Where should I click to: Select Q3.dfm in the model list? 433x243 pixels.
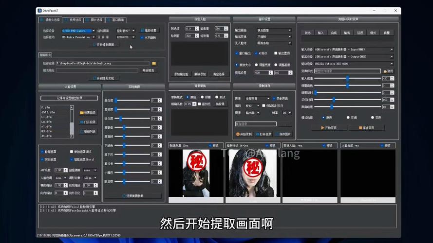click(46, 131)
